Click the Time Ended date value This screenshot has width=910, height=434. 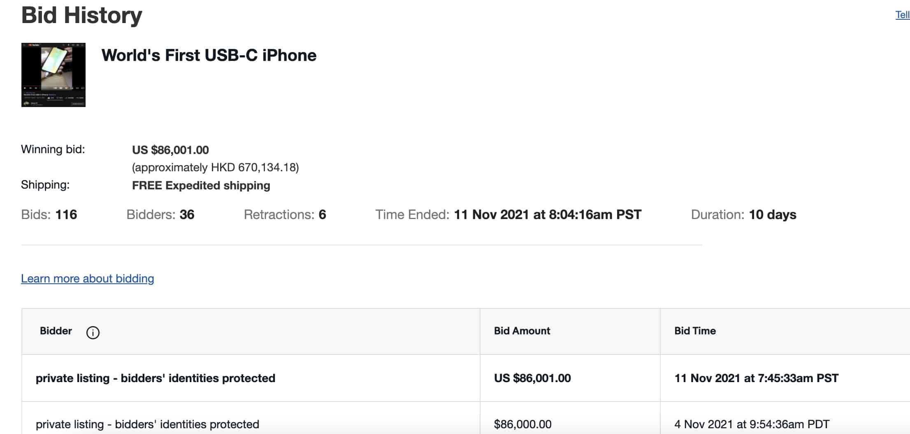[548, 215]
